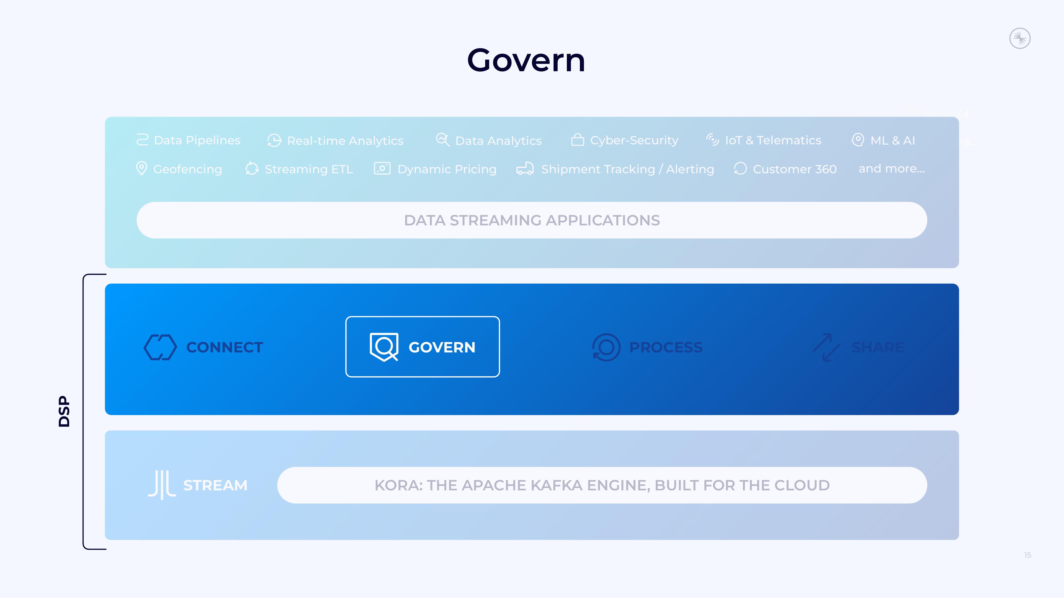The height and width of the screenshot is (598, 1064).
Task: Click the CONNECT hexagon icon
Action: click(x=160, y=347)
